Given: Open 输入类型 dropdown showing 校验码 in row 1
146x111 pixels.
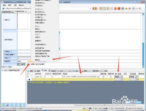Looking at the screenshot, I should [x=122, y=77].
